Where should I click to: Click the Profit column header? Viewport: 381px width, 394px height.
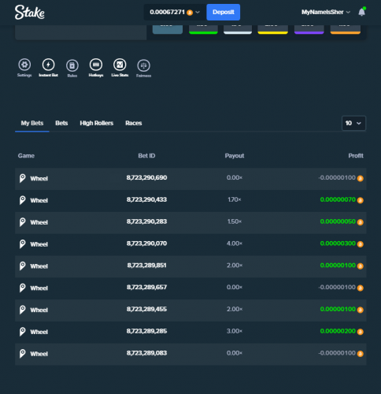click(356, 156)
